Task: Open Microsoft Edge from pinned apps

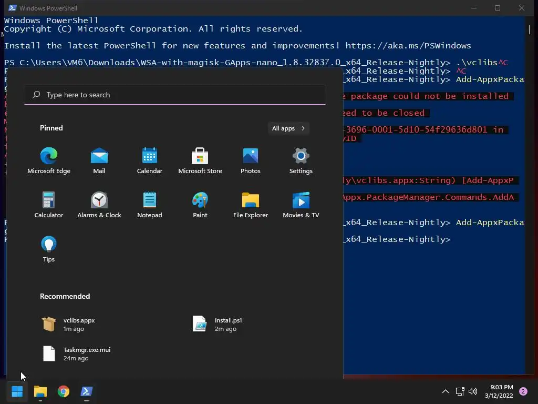Action: 49,161
